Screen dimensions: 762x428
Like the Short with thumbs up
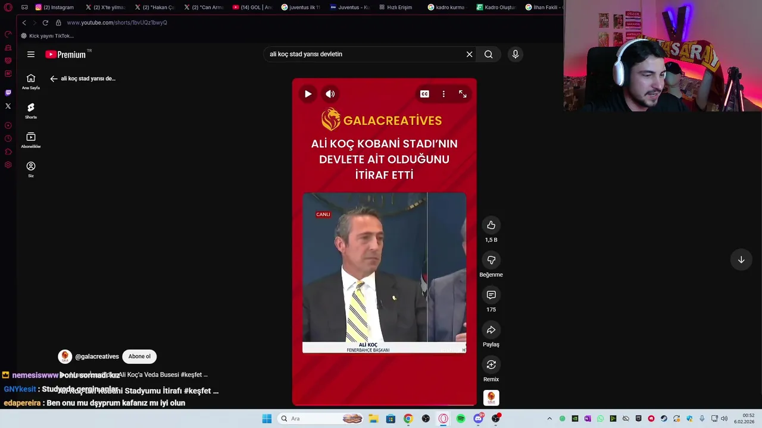(x=491, y=225)
